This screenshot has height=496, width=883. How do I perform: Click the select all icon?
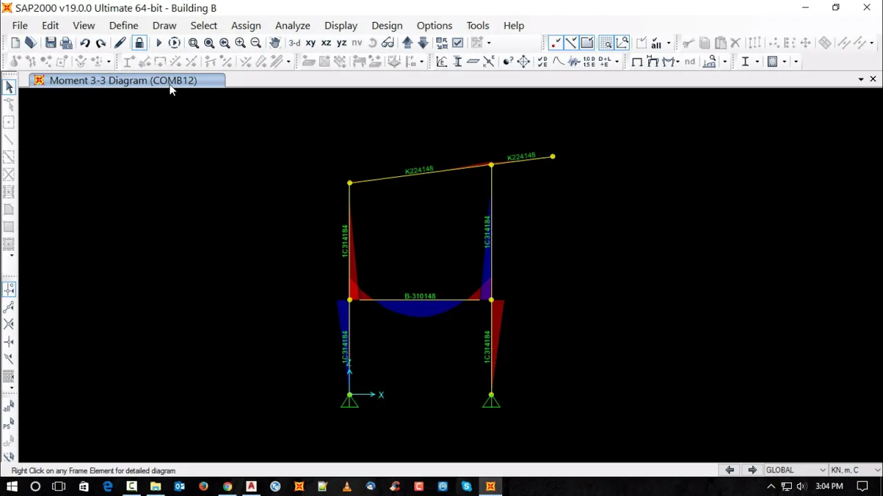pos(656,43)
